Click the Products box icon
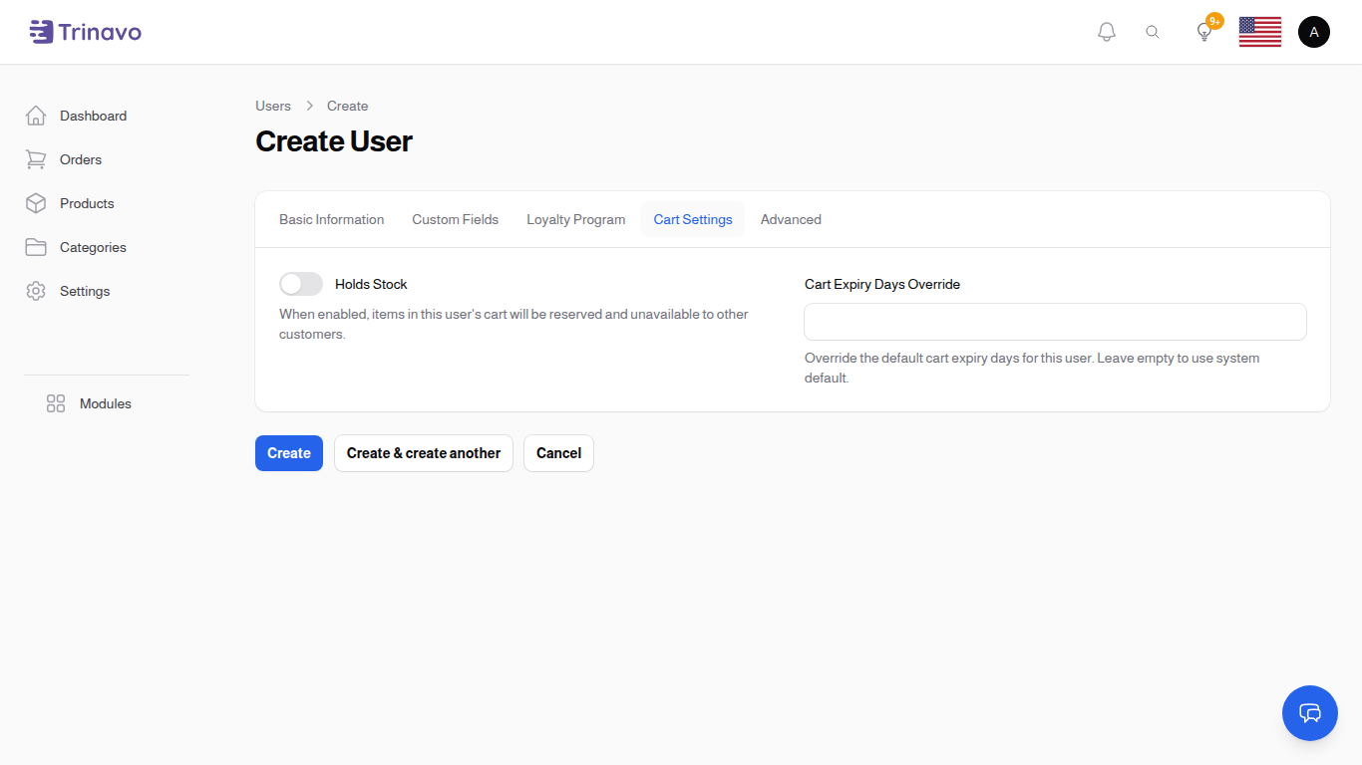 pos(36,203)
